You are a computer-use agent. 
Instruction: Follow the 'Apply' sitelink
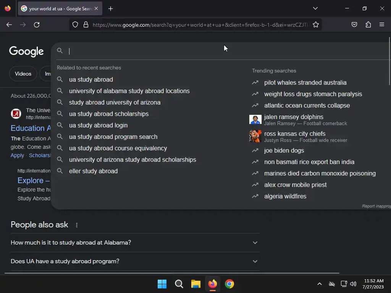pyautogui.click(x=17, y=156)
